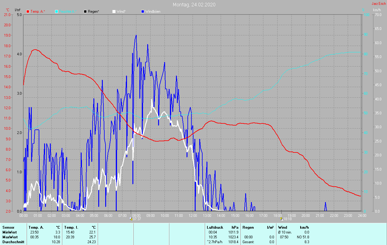387x245 pixels.
Task: Click the black Regen legend swatch
Action: [85, 11]
